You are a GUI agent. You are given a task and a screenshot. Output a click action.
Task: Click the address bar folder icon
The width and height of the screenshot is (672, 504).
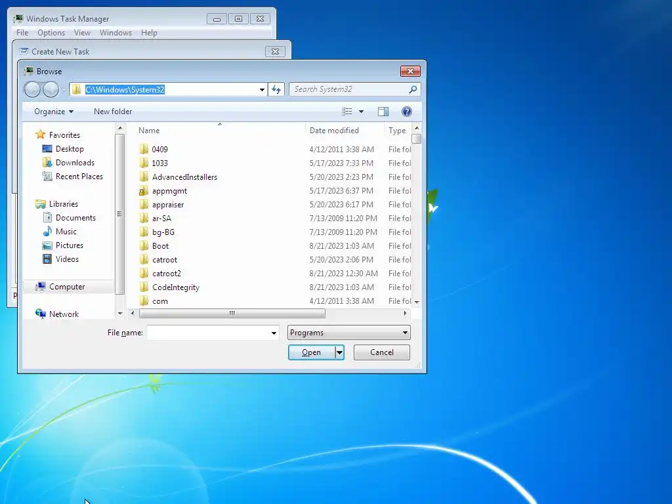click(76, 89)
